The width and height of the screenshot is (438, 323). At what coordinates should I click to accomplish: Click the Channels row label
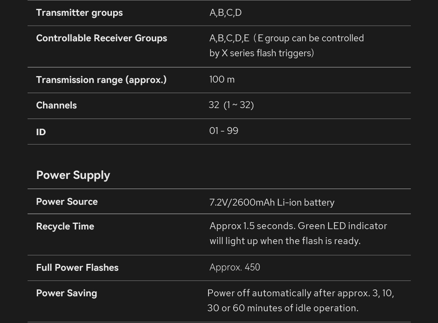tap(56, 105)
